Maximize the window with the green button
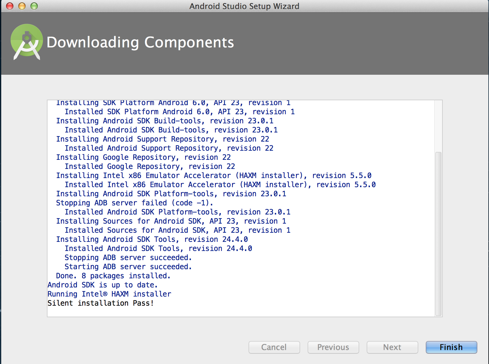489x364 pixels. [x=34, y=6]
